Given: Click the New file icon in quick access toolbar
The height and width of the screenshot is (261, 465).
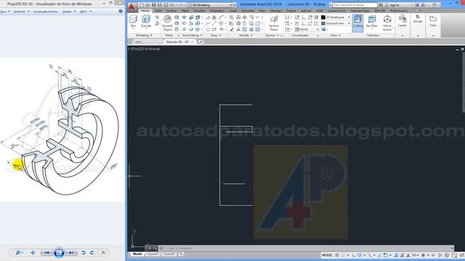Looking at the screenshot, I should click(142, 5).
